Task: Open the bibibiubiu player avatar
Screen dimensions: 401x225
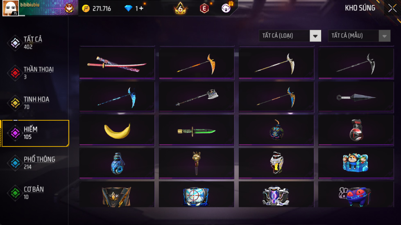Action: (x=11, y=8)
